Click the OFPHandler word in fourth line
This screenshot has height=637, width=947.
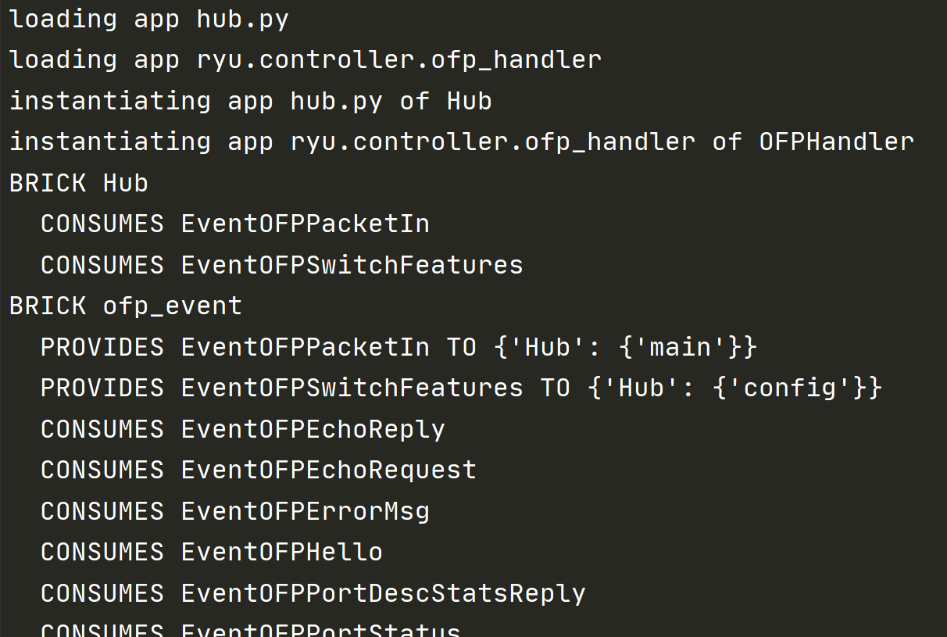[837, 141]
